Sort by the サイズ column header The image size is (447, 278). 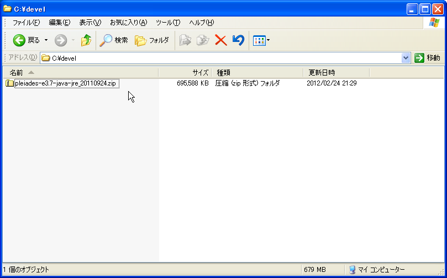click(x=185, y=73)
